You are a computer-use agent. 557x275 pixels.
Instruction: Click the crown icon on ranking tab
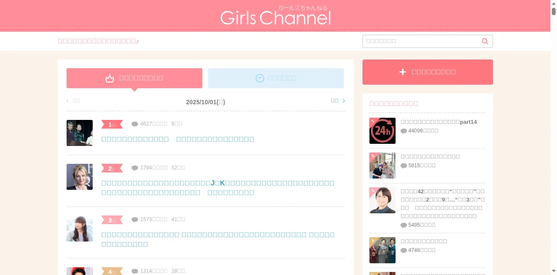[110, 78]
